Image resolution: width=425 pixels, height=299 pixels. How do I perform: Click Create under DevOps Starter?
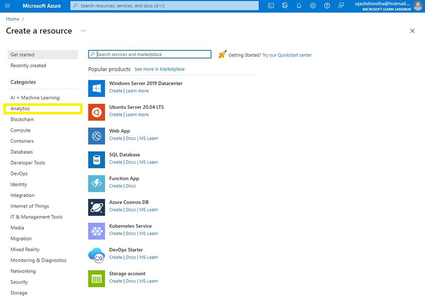tap(115, 258)
